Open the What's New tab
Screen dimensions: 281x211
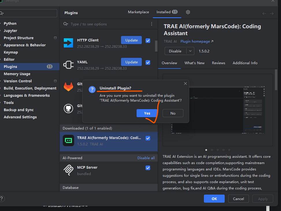(x=194, y=63)
